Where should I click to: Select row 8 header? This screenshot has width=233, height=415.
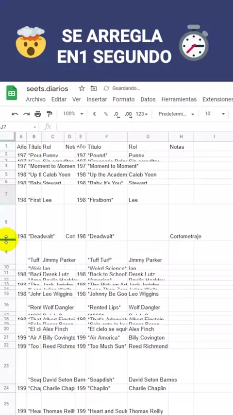point(8,222)
